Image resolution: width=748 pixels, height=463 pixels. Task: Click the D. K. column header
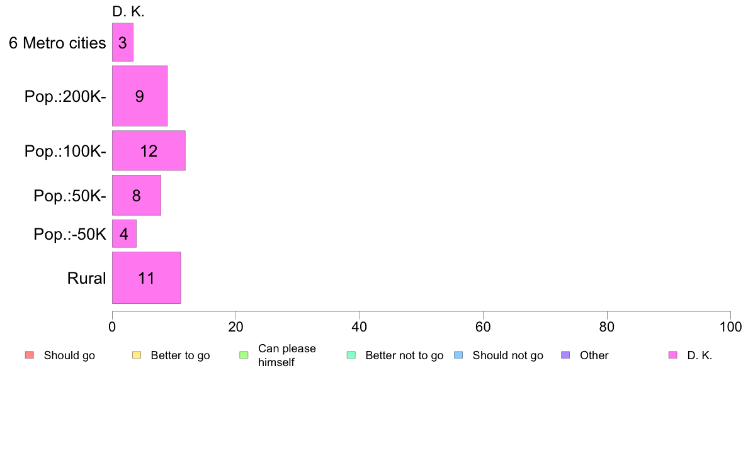point(128,12)
